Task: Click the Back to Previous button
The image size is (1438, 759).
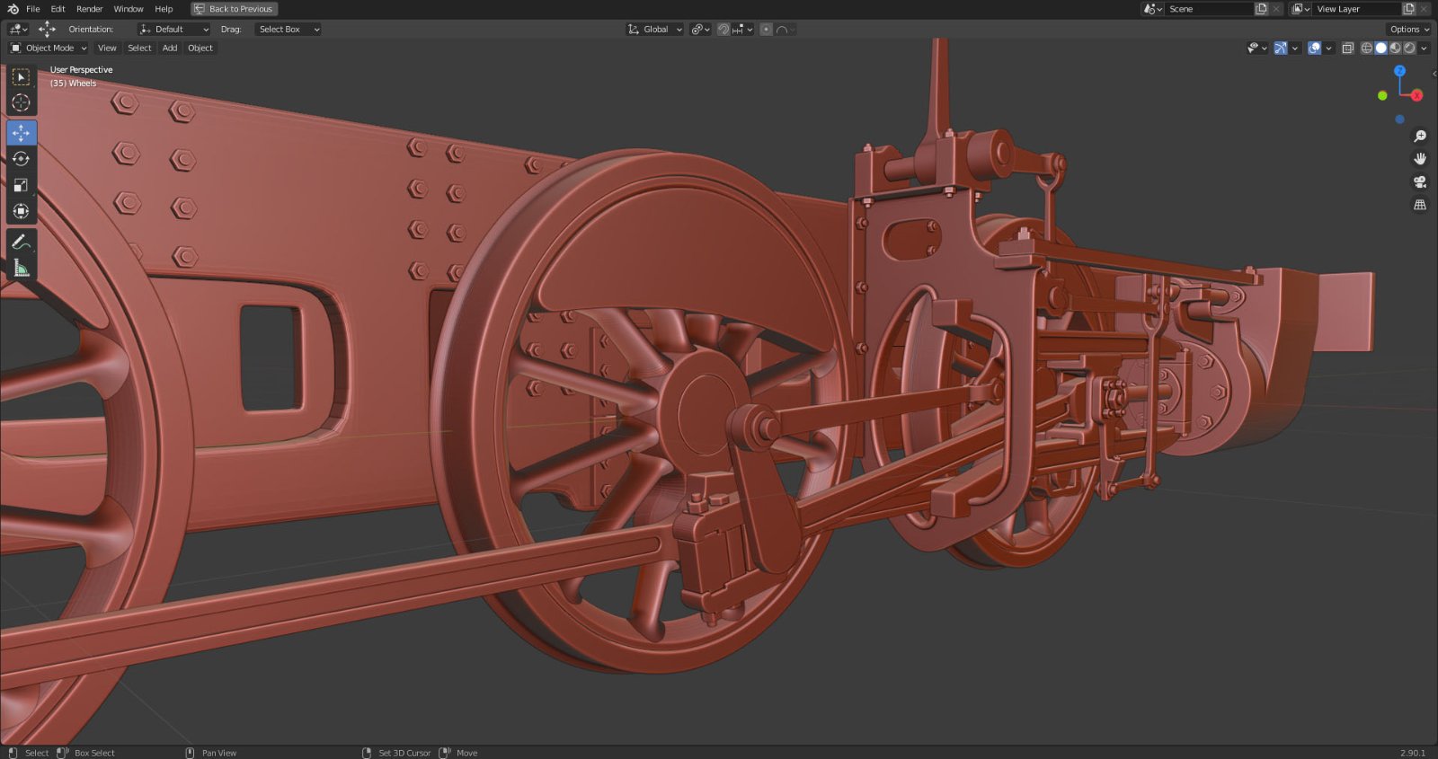Action: (234, 9)
